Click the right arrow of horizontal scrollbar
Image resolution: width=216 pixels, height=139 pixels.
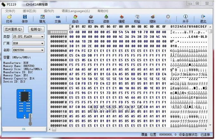(x=206, y=130)
